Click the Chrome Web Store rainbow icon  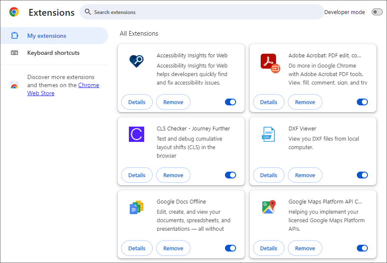tap(14, 85)
